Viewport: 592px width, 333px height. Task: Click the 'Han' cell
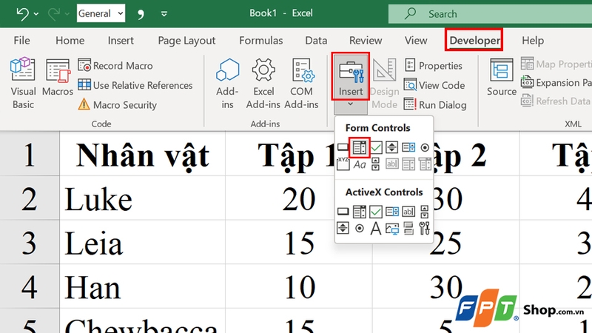point(142,286)
